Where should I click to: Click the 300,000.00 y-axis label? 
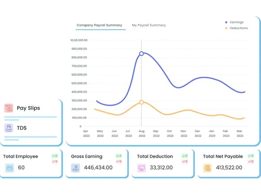[x=79, y=100]
